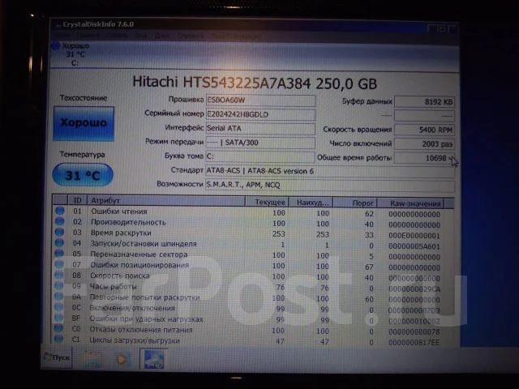Click status circle for Запуски/остановки шпинделя
This screenshot has height=389, width=519.
tap(59, 243)
